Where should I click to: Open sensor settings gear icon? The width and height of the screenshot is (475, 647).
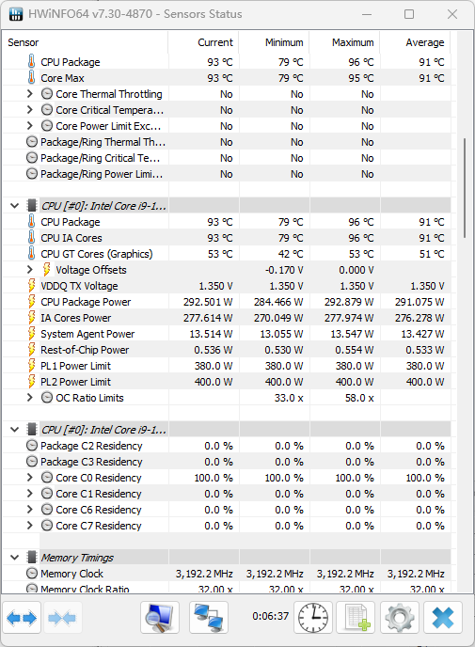[x=400, y=618]
